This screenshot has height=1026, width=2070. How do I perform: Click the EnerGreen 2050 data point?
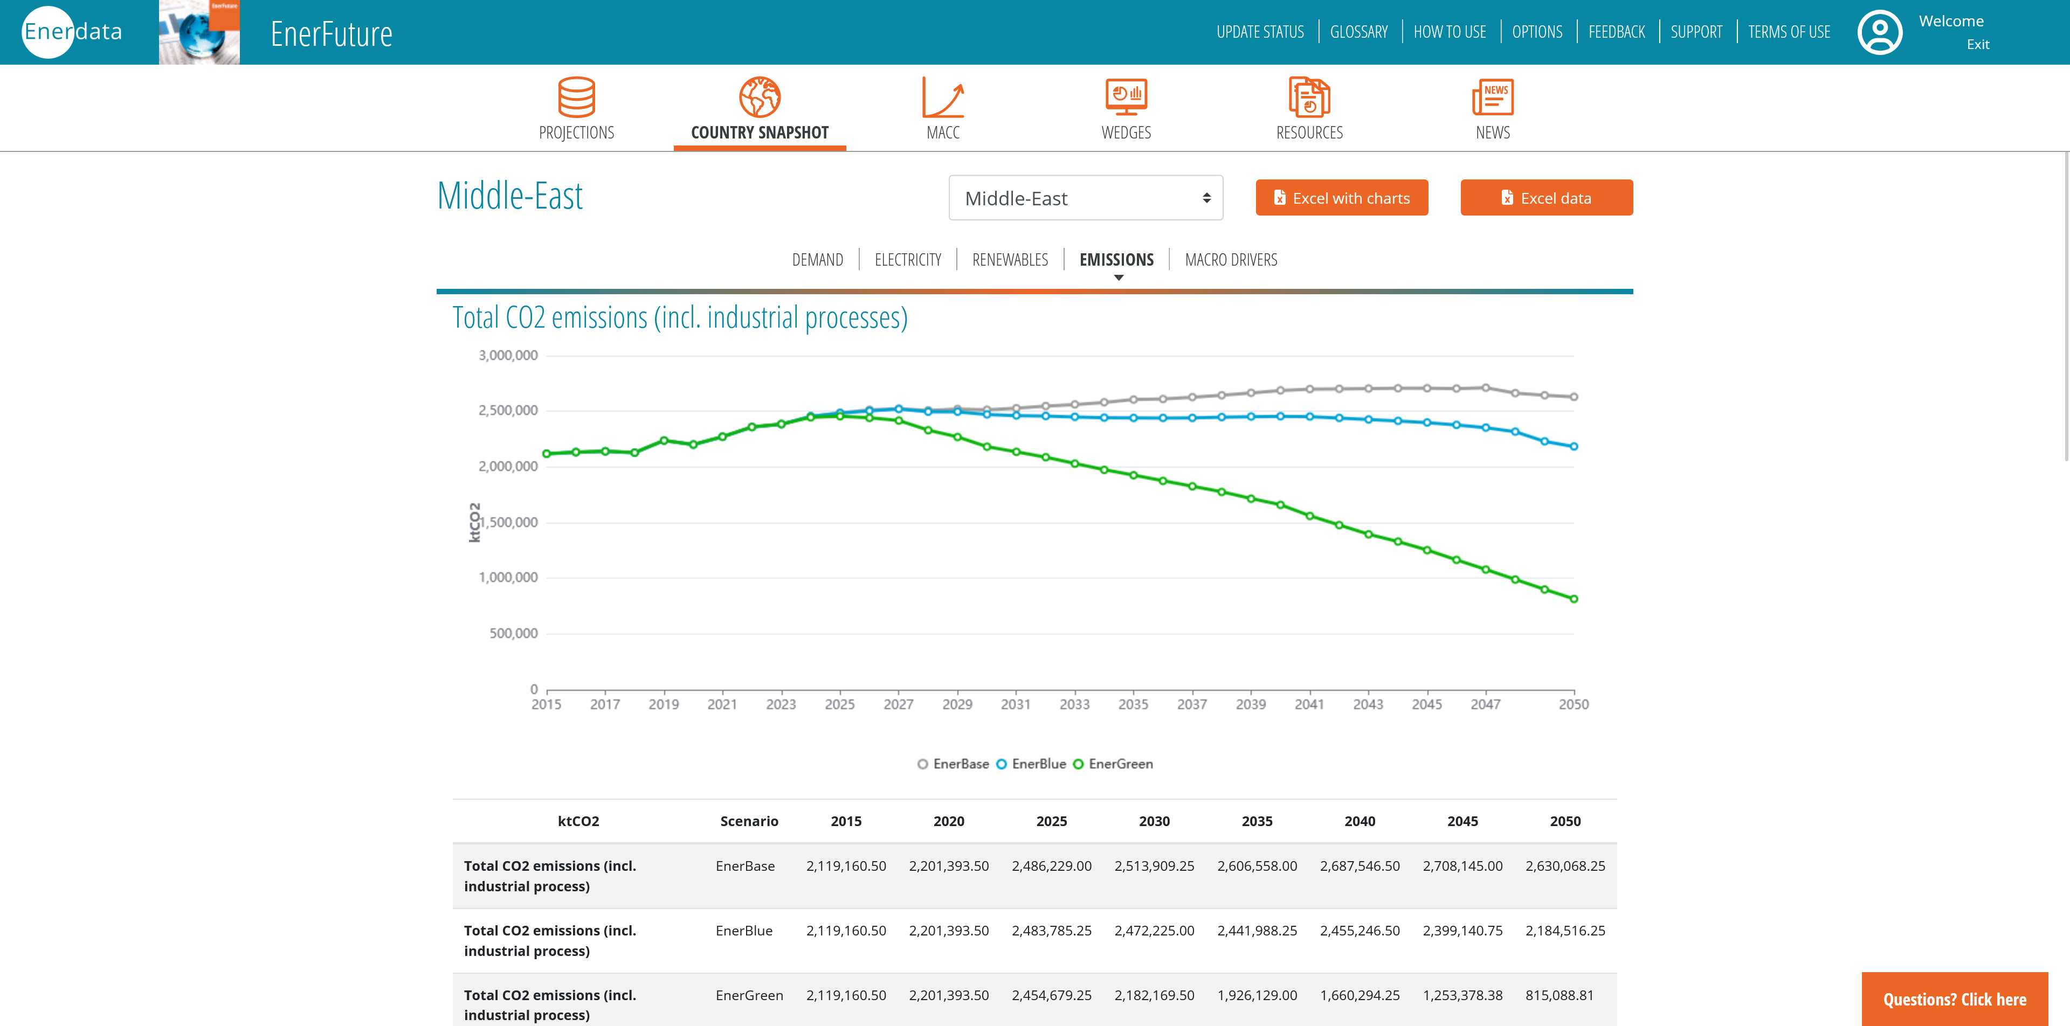pos(1574,599)
